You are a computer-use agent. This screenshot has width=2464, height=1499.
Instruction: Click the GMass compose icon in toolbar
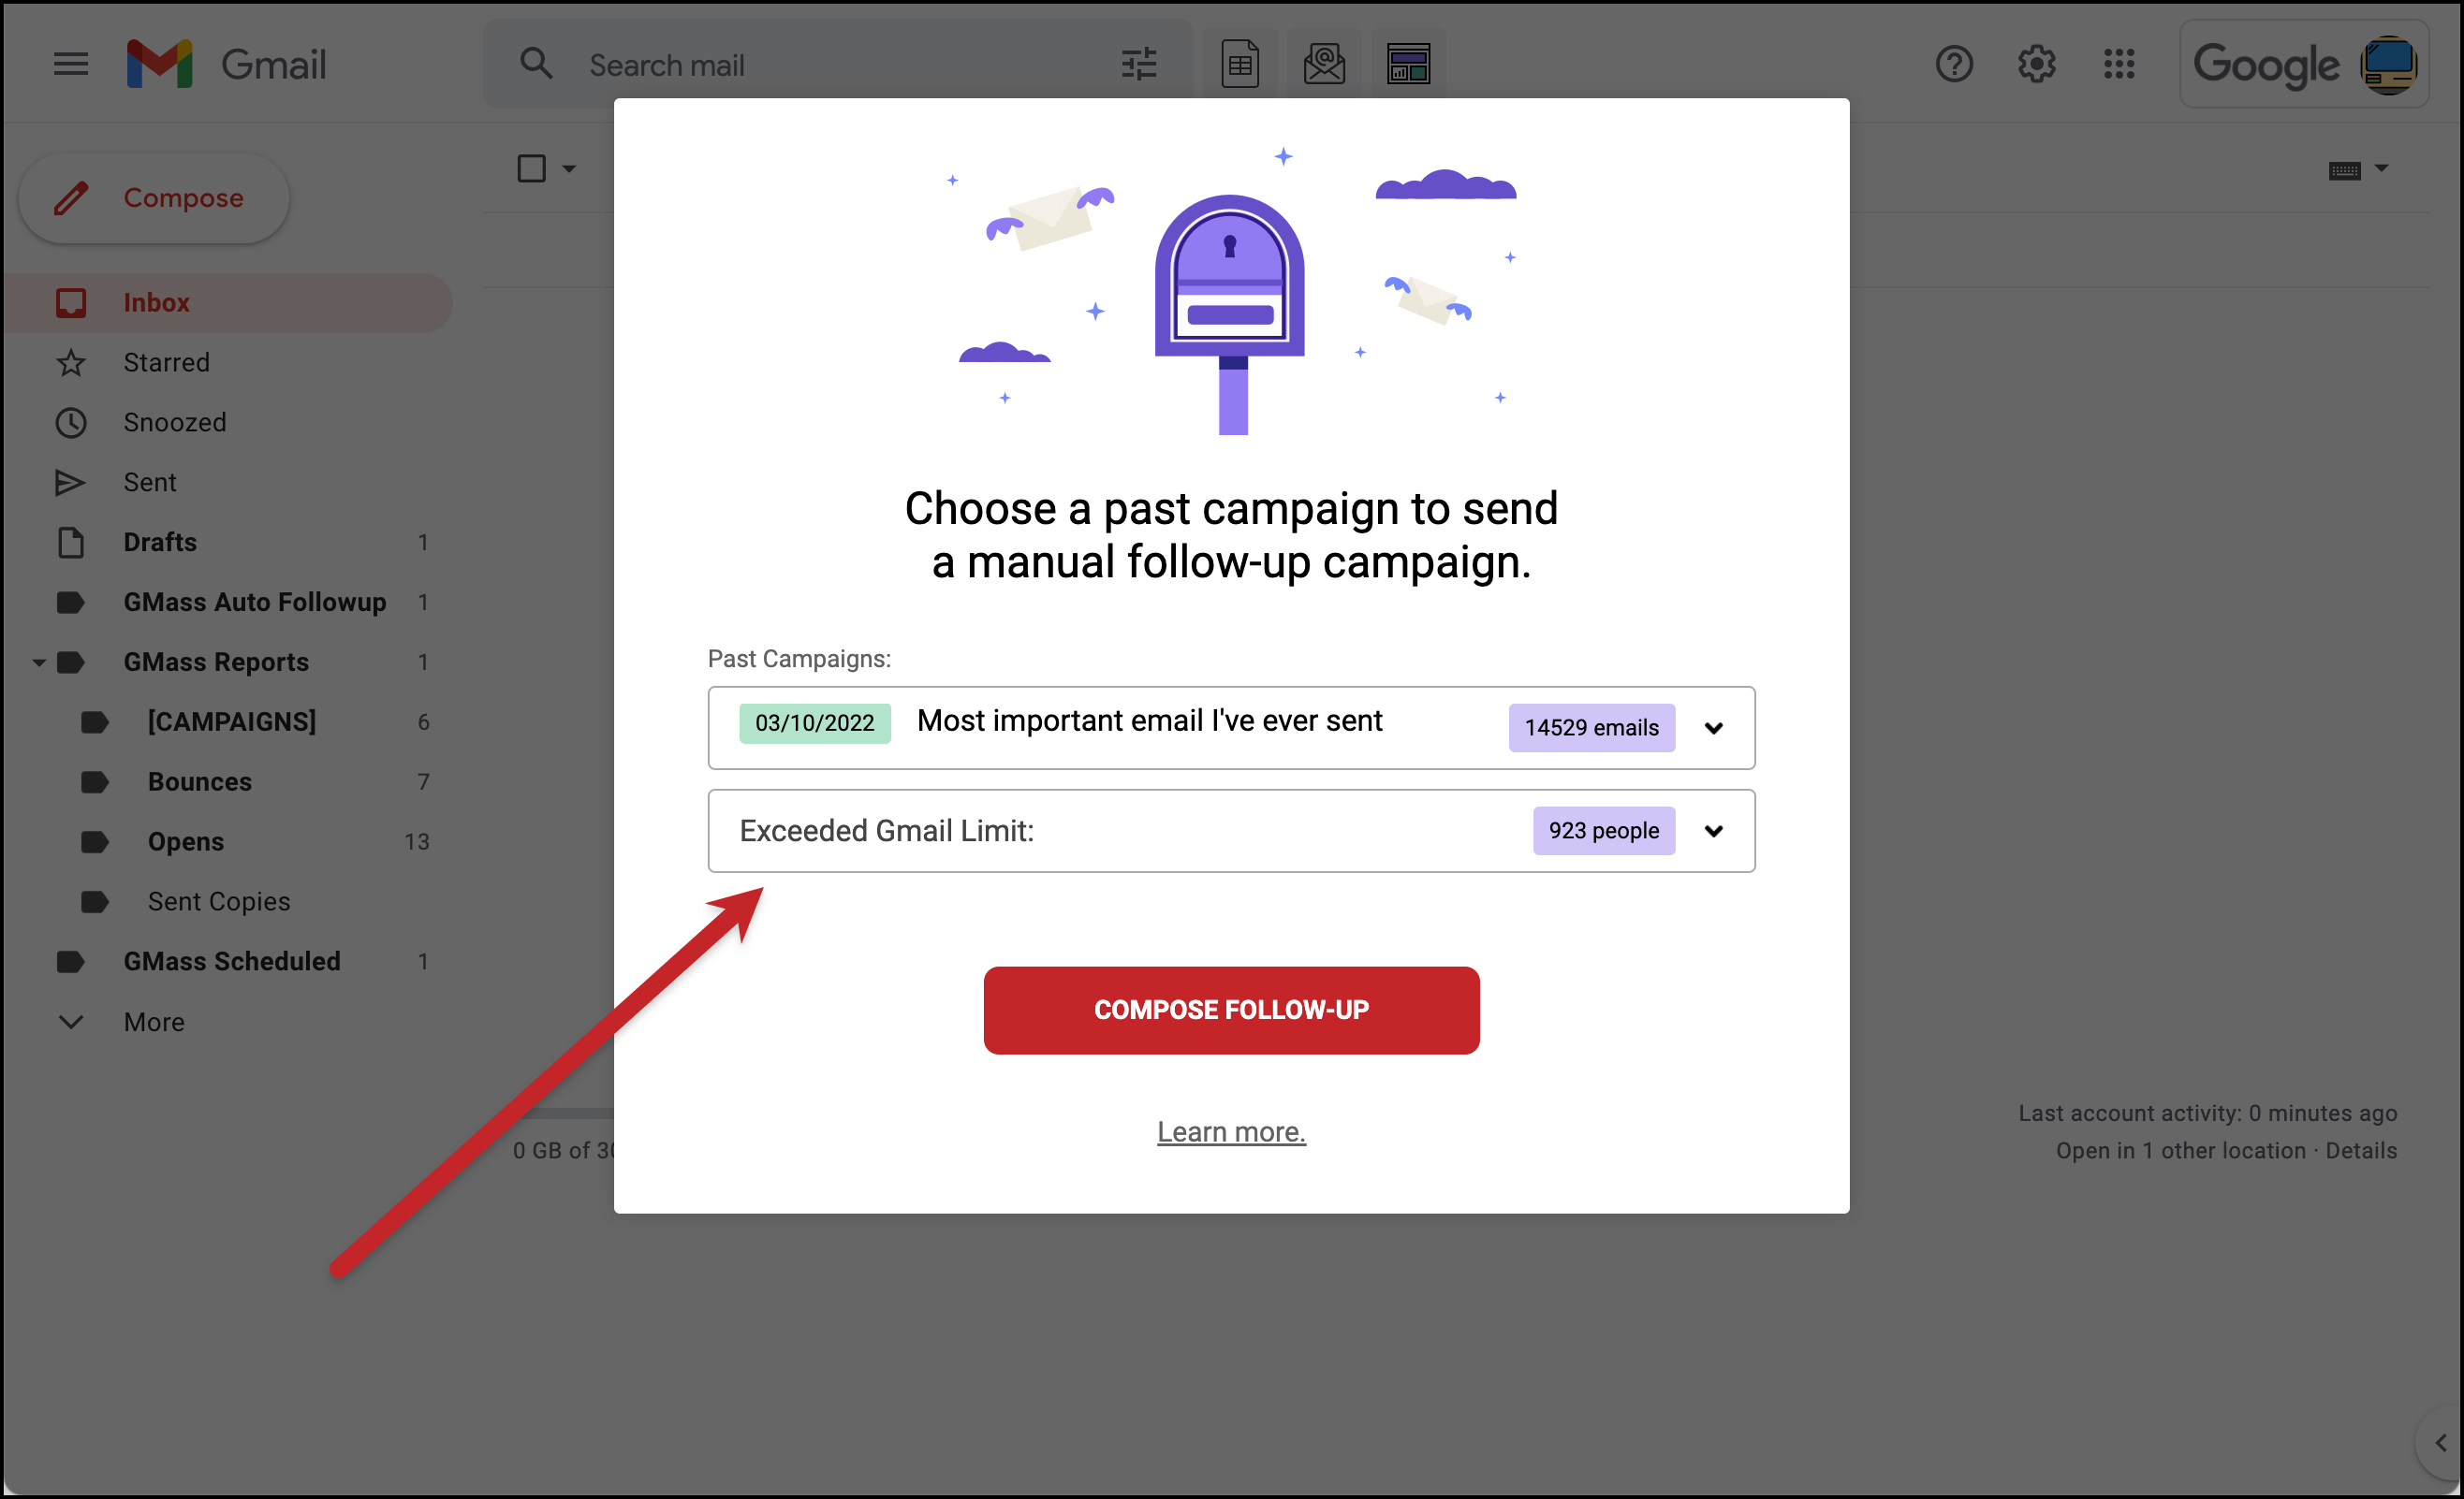coord(1324,62)
